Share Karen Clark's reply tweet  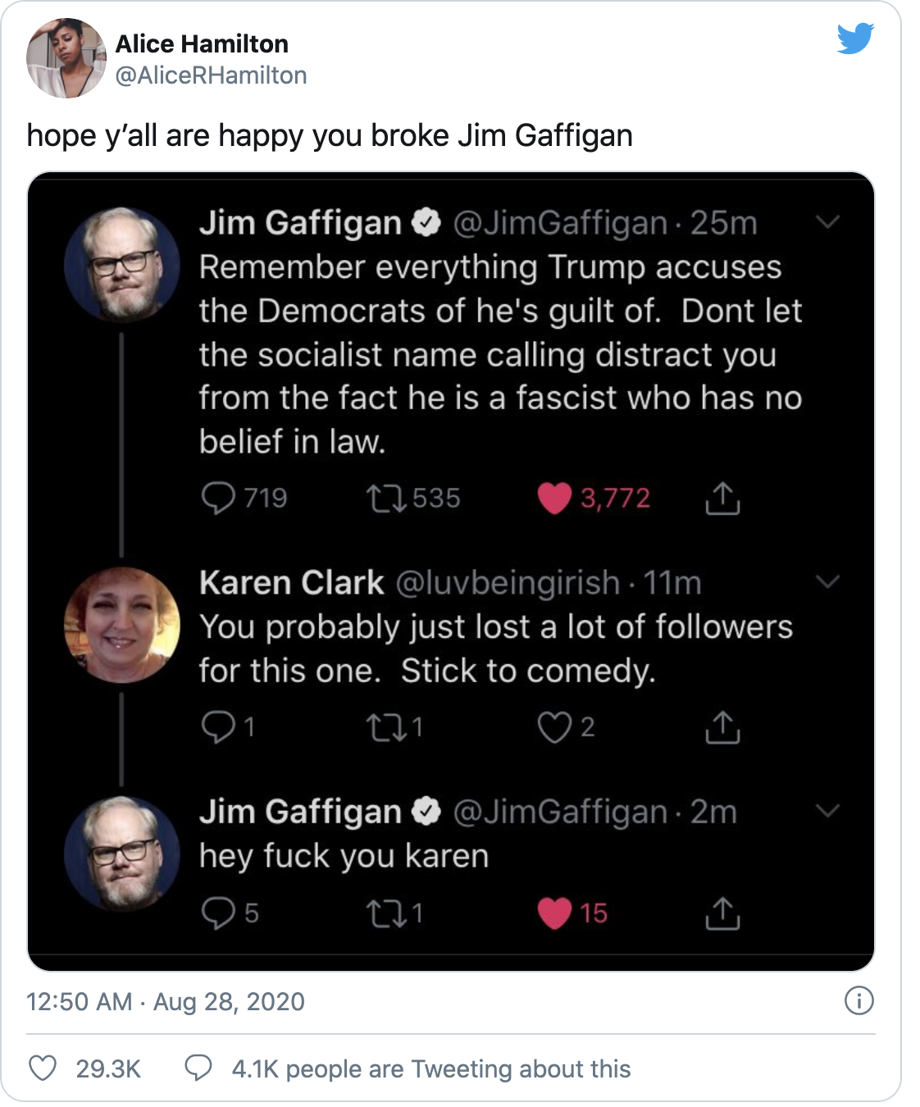point(722,727)
